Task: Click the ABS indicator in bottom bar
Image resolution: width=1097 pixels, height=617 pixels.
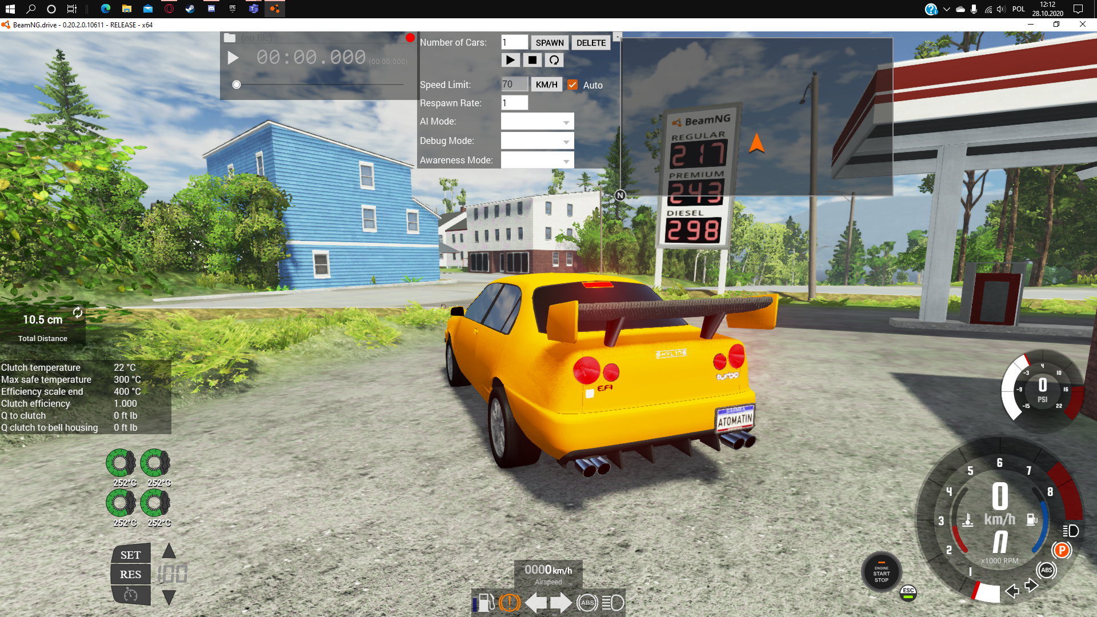Action: point(587,602)
